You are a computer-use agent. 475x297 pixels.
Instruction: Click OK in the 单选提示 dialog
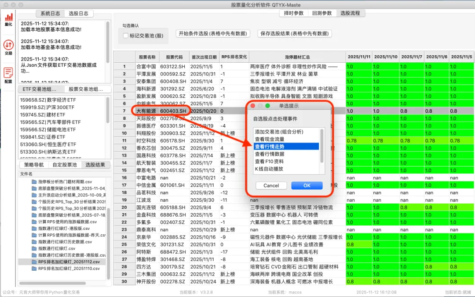[307, 186]
